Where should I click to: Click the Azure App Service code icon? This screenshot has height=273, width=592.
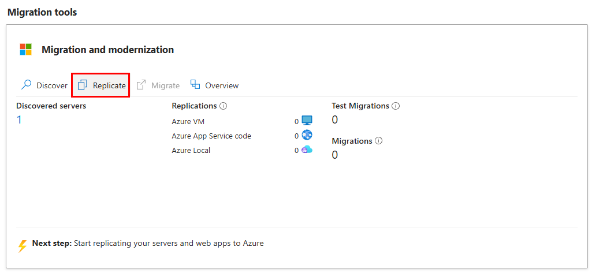click(307, 135)
